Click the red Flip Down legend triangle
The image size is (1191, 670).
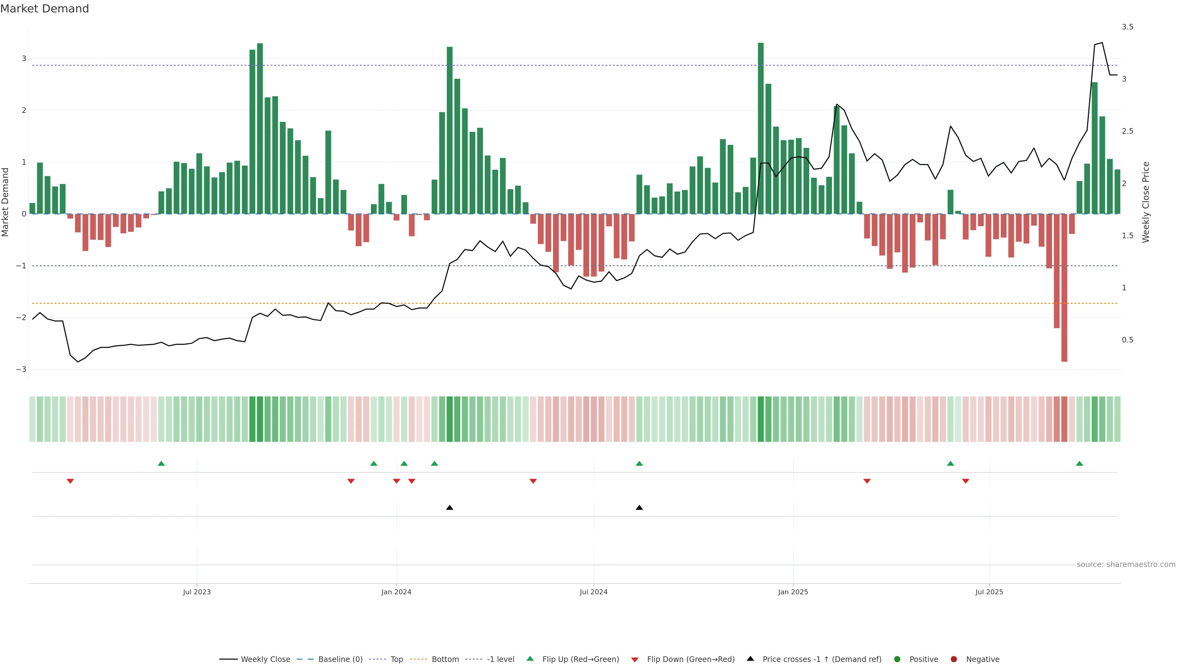635,660
